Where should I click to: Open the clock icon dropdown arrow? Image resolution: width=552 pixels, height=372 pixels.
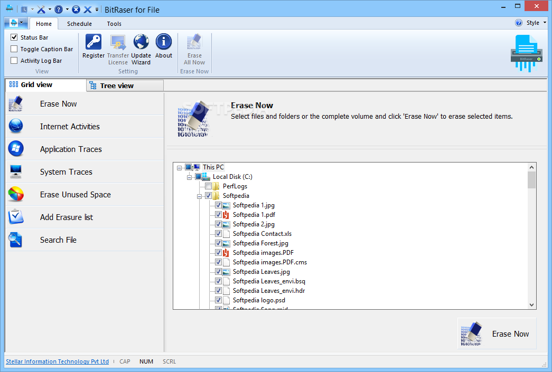[32, 9]
